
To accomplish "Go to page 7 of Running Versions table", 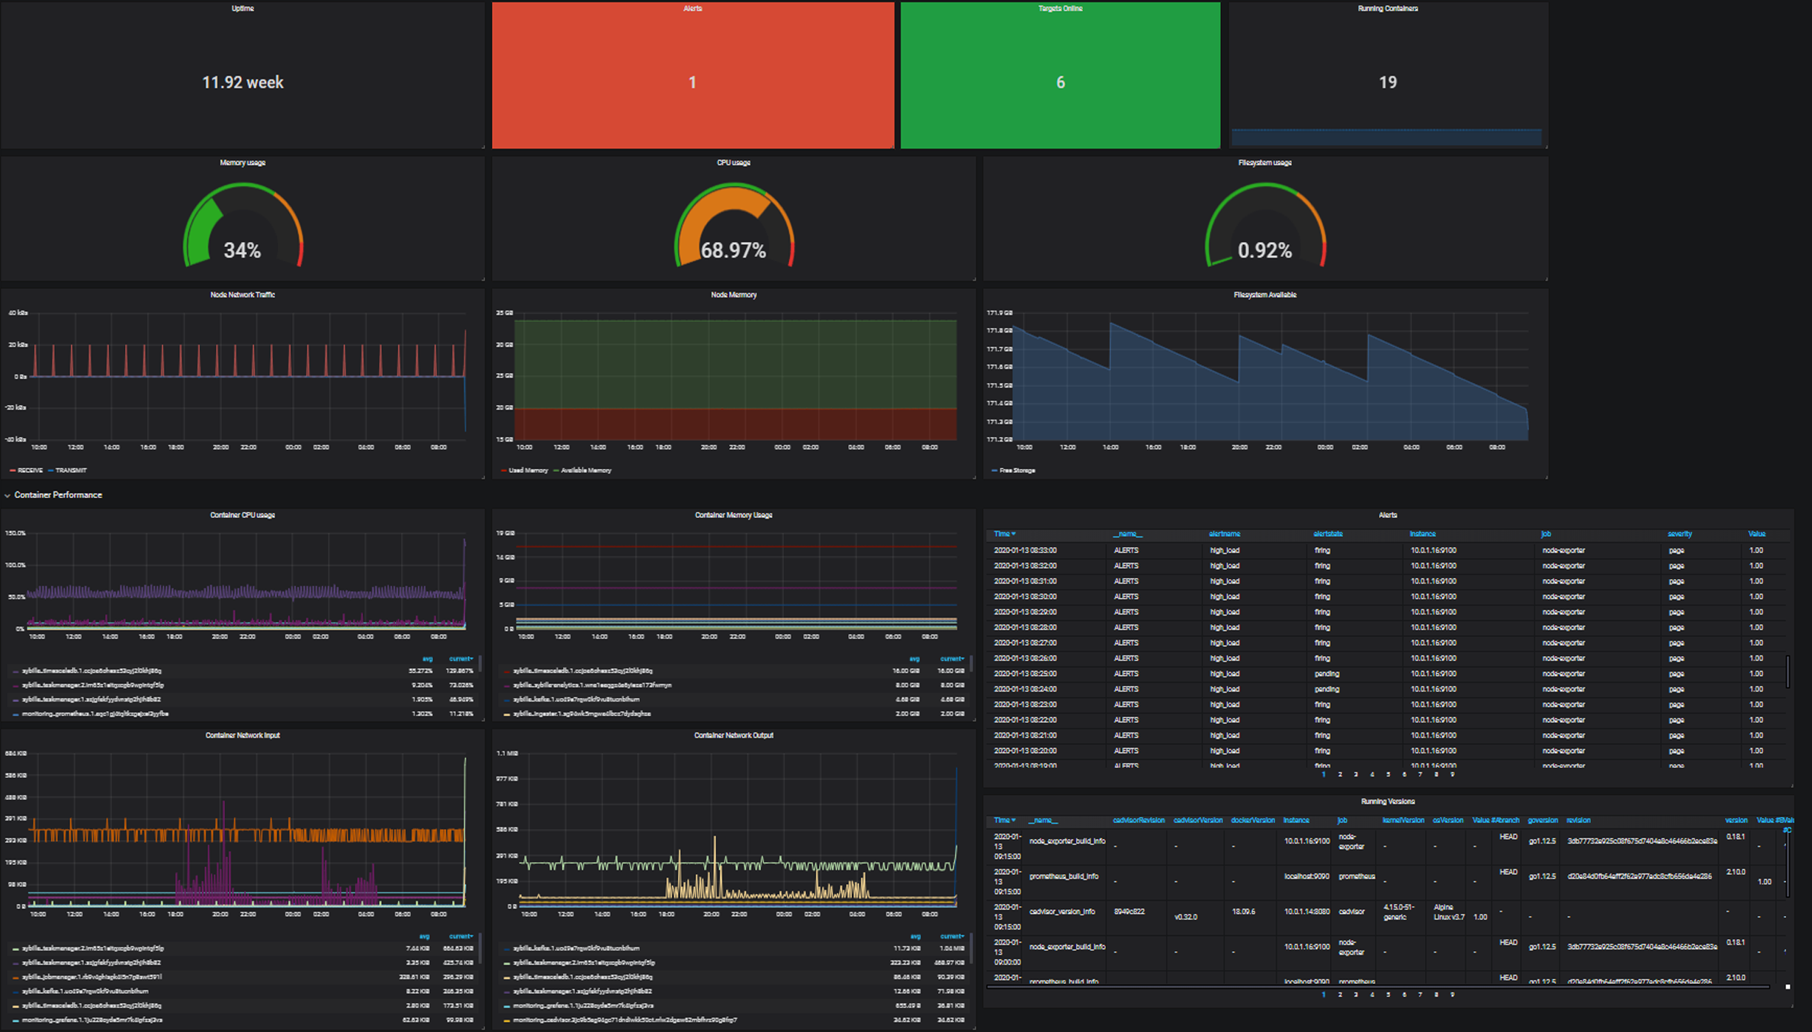I will click(x=1420, y=995).
